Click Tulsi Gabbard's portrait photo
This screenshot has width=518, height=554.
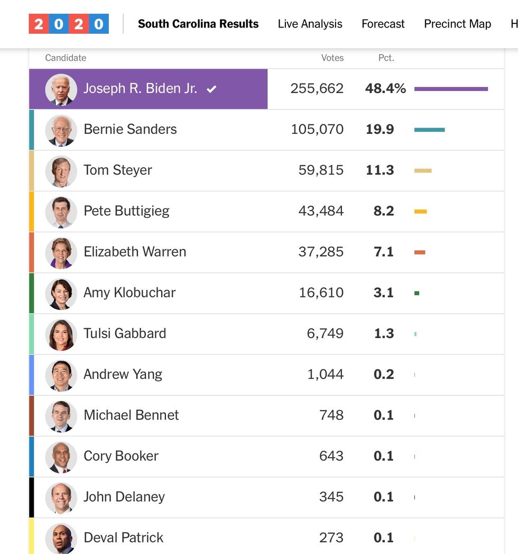tap(61, 333)
